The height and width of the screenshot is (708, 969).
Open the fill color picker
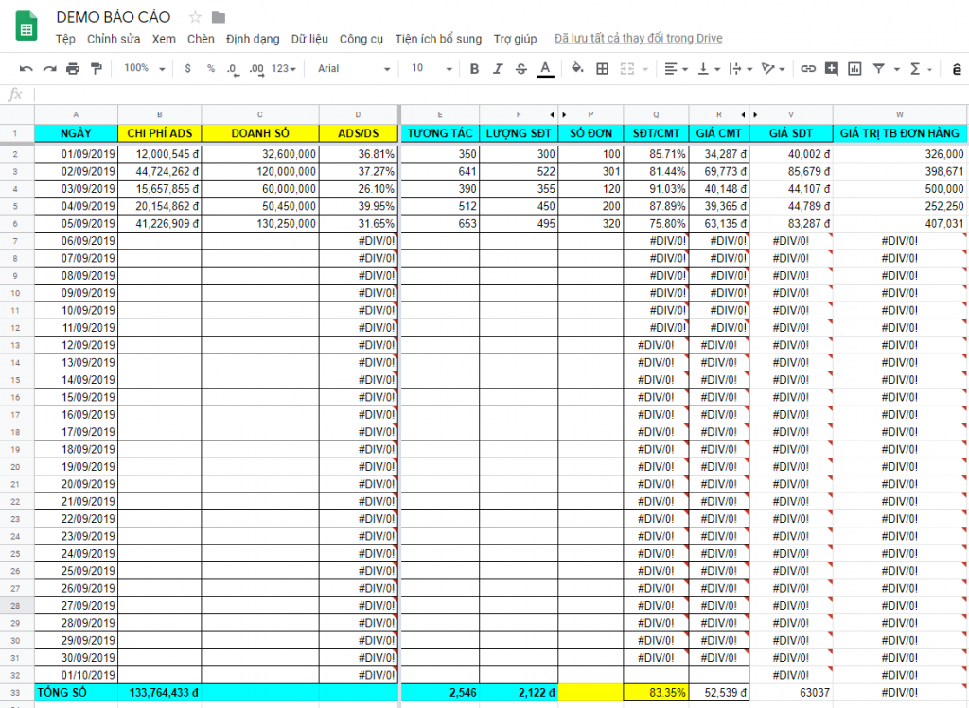tap(577, 68)
